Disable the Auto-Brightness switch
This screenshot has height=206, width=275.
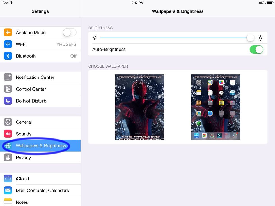[x=256, y=49]
